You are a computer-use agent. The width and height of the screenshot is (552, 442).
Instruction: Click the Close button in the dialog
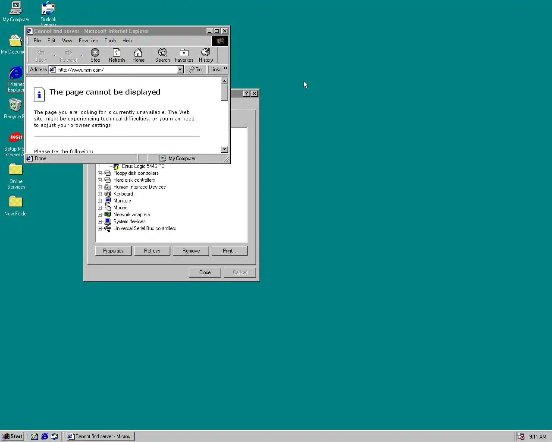click(205, 272)
